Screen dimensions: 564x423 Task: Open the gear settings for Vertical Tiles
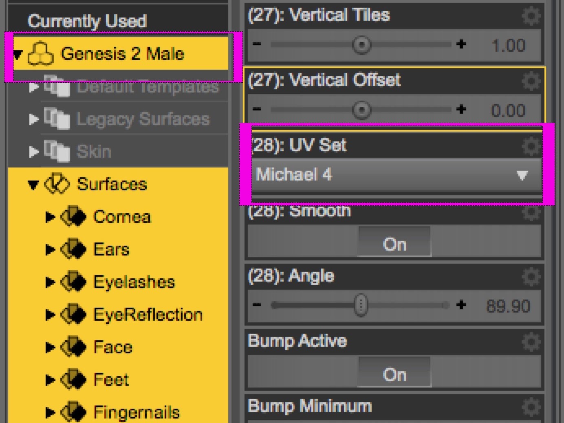click(531, 16)
